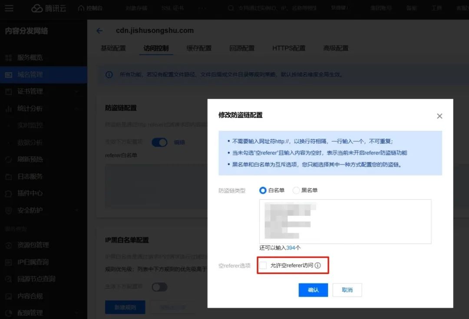The width and height of the screenshot is (469, 319).
Task: Switch to the HTTPS配置 tab
Action: [289, 48]
